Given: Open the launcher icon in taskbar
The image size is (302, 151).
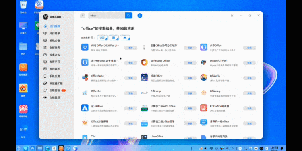Looking at the screenshot, I should [x=19, y=148].
